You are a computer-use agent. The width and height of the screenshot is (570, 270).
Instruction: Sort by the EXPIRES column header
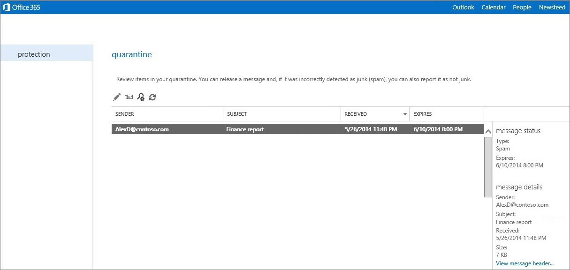tap(422, 114)
